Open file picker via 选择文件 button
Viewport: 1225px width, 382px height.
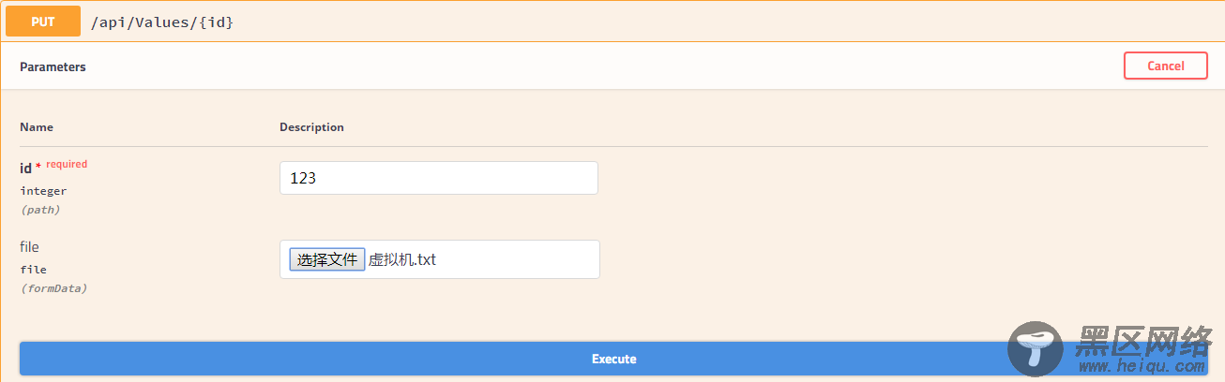click(x=327, y=259)
